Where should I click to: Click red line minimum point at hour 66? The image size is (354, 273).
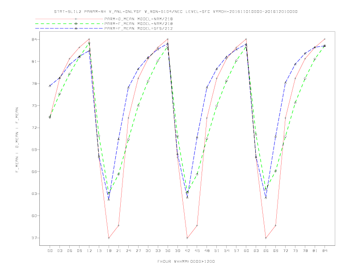pos(266,238)
